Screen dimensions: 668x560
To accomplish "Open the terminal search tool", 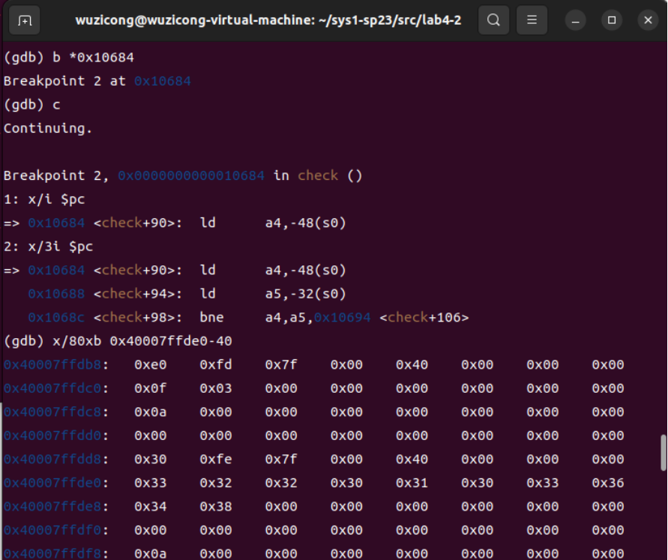I will click(x=494, y=20).
